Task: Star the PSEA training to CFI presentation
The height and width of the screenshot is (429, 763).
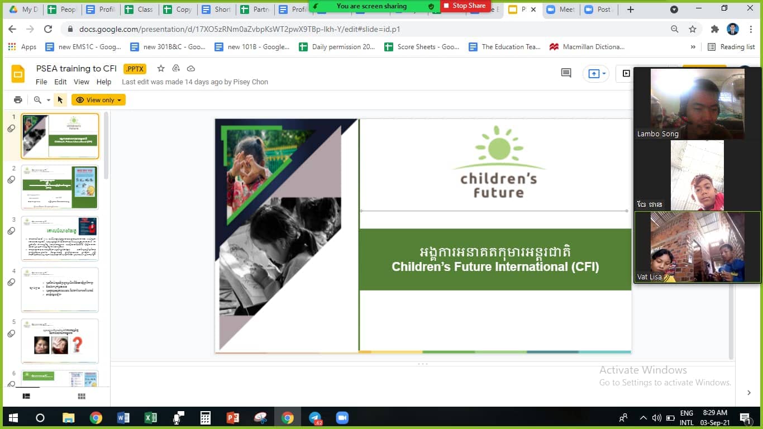Action: (161, 68)
